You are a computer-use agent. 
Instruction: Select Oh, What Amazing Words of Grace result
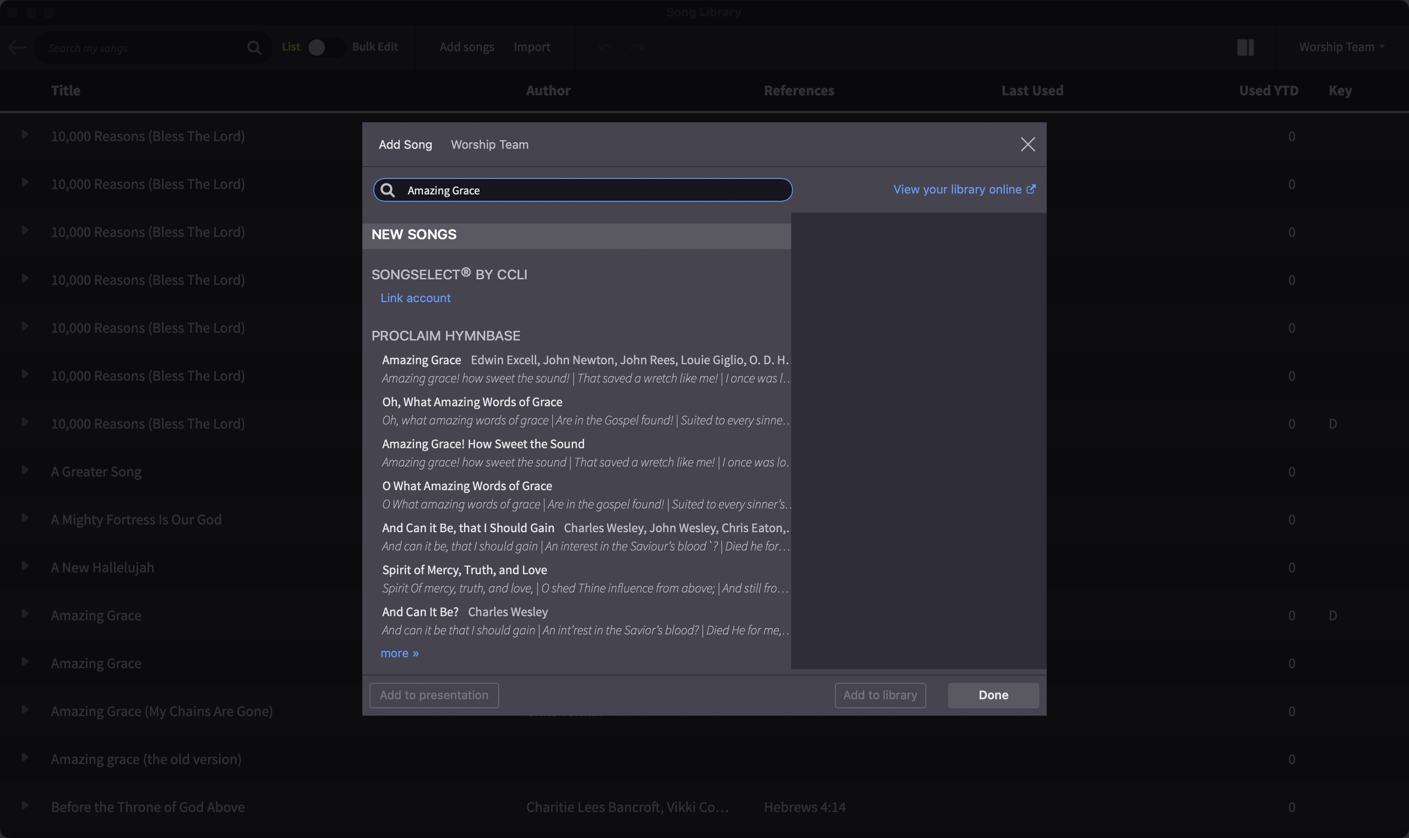(x=586, y=410)
